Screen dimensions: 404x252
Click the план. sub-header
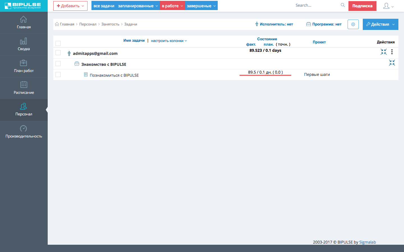tap(269, 45)
